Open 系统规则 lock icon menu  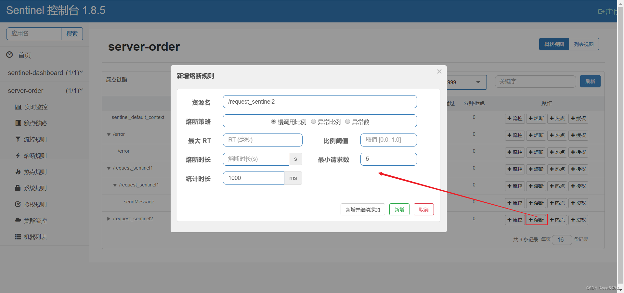[18, 188]
